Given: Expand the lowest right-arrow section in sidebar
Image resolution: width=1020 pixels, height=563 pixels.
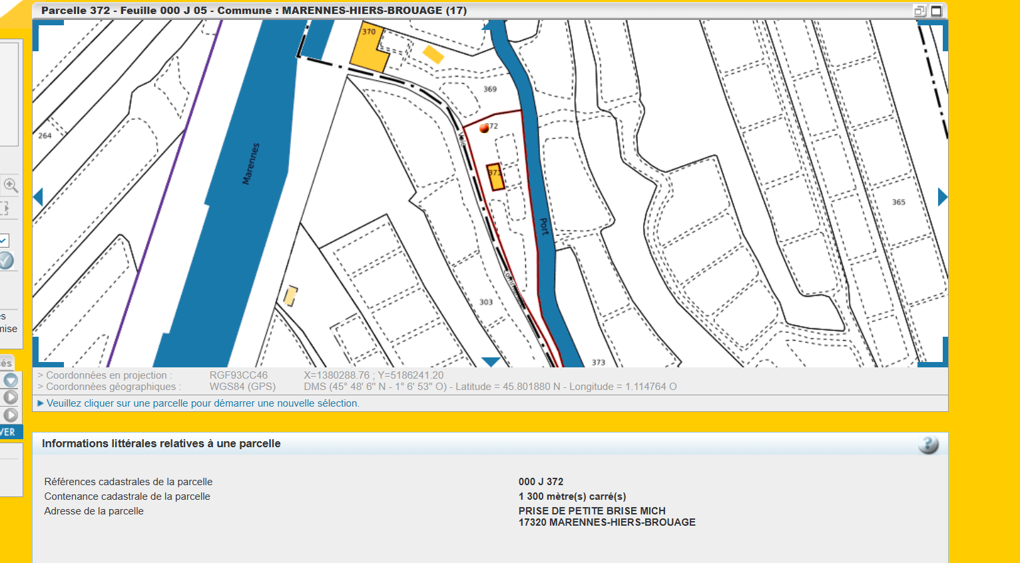Looking at the screenshot, I should pyautogui.click(x=11, y=415).
